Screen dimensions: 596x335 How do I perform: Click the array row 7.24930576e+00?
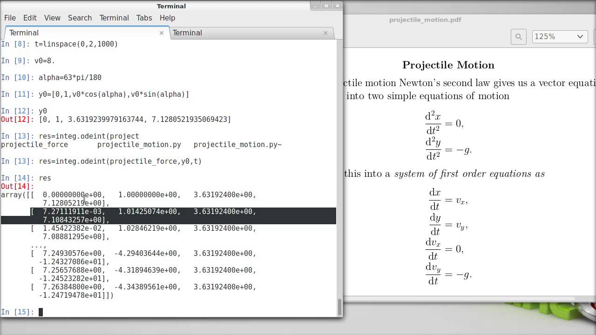(143, 258)
